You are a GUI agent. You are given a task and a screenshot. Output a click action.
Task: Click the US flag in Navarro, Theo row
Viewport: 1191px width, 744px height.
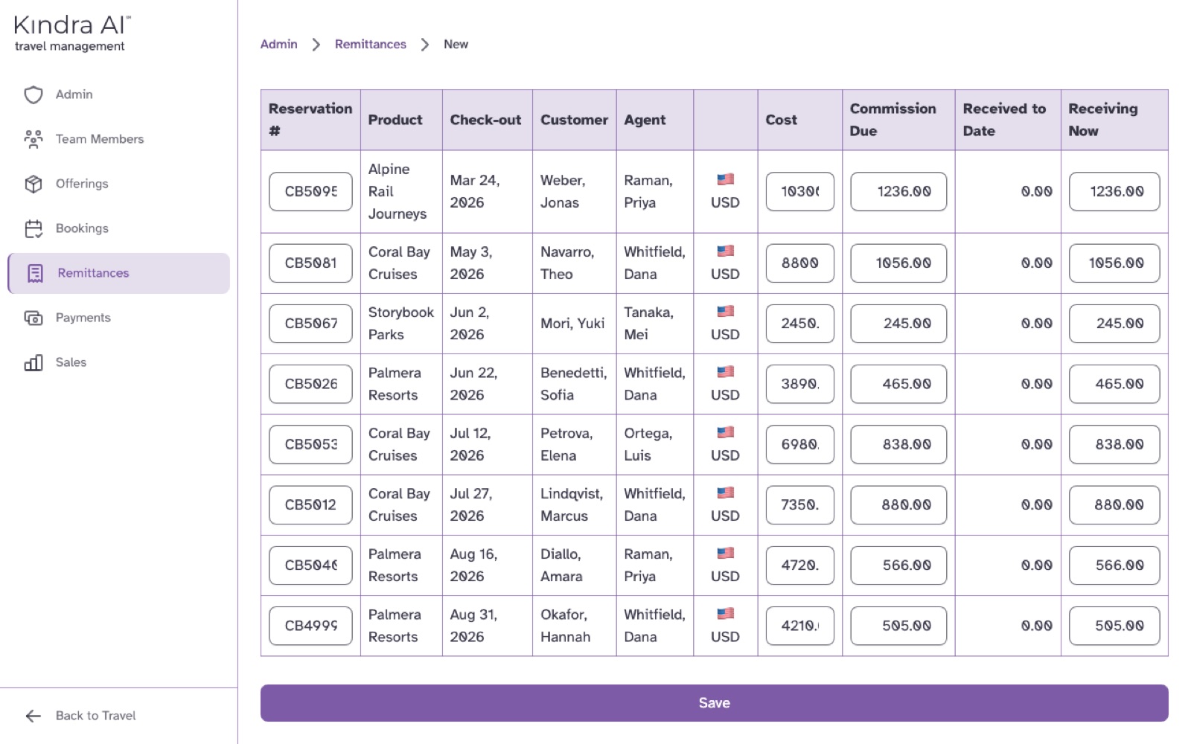(x=725, y=251)
